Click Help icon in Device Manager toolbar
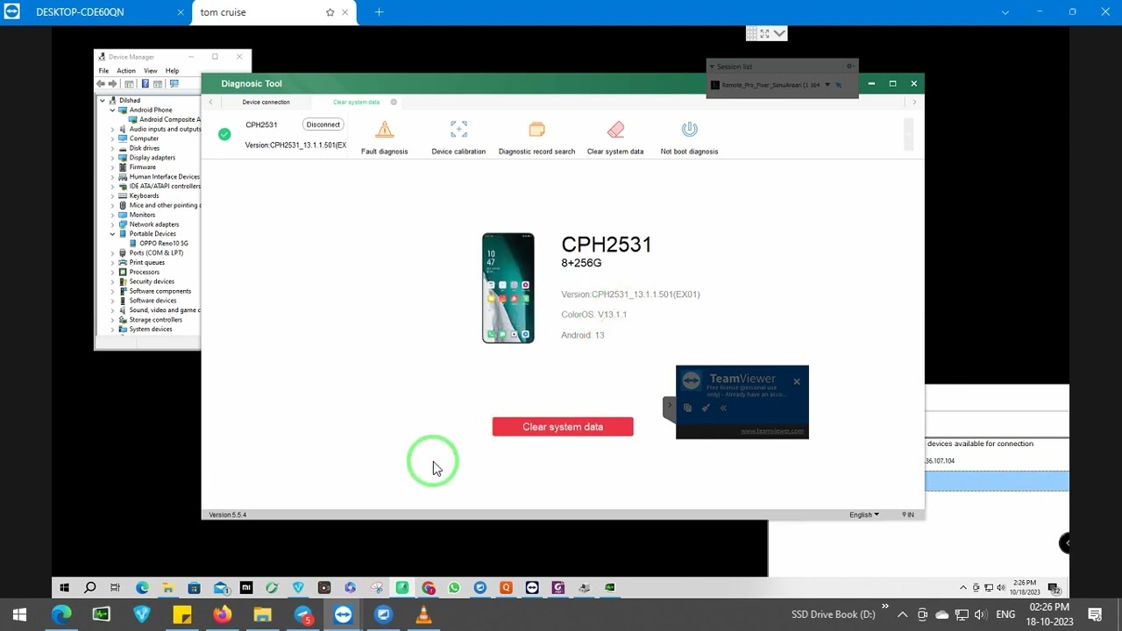This screenshot has height=631, width=1122. click(145, 83)
